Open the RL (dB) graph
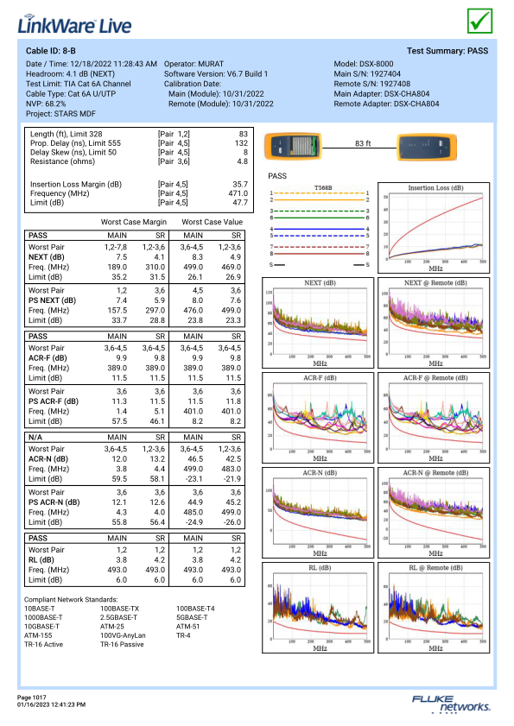Image resolution: width=514 pixels, height=726 pixels. point(318,608)
